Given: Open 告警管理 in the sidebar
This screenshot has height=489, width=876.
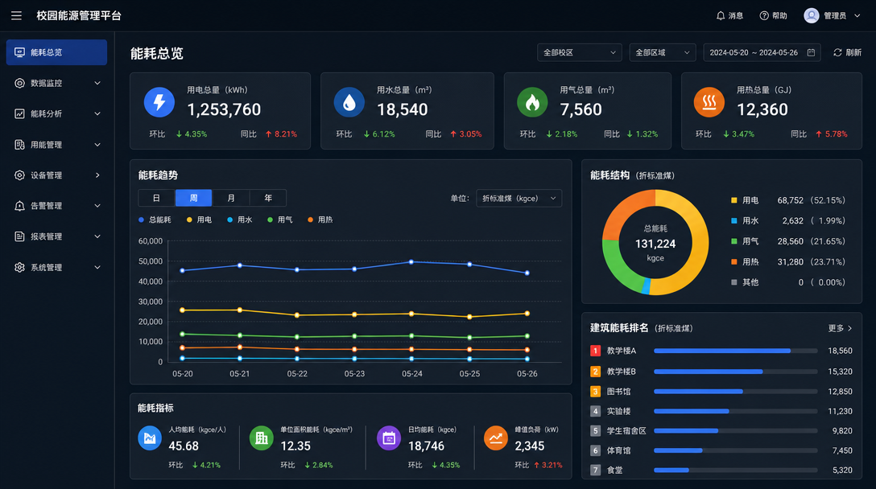Looking at the screenshot, I should click(56, 206).
